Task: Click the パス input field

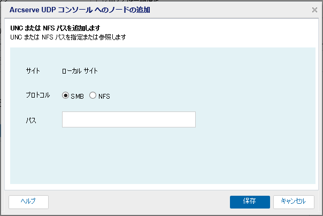Action: (x=129, y=119)
